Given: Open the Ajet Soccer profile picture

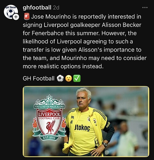Looking at the screenshot, I should [11, 12].
